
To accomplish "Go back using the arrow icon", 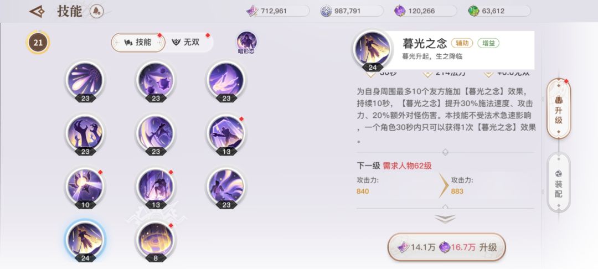I will 37,12.
